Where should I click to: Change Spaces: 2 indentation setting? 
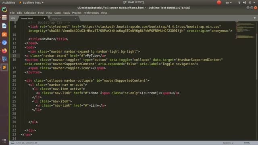point(228,143)
